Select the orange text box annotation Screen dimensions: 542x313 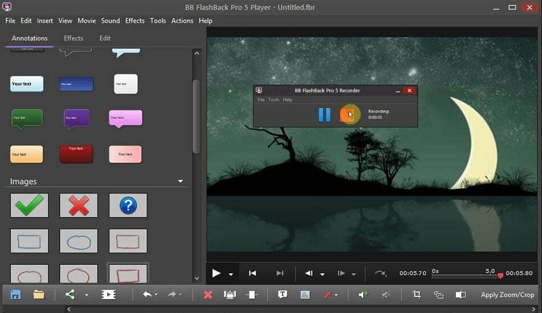point(27,154)
